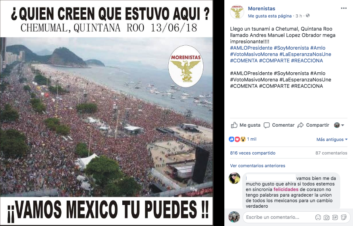Open the sticker picker icon
The image size is (353, 226).
click(343, 217)
